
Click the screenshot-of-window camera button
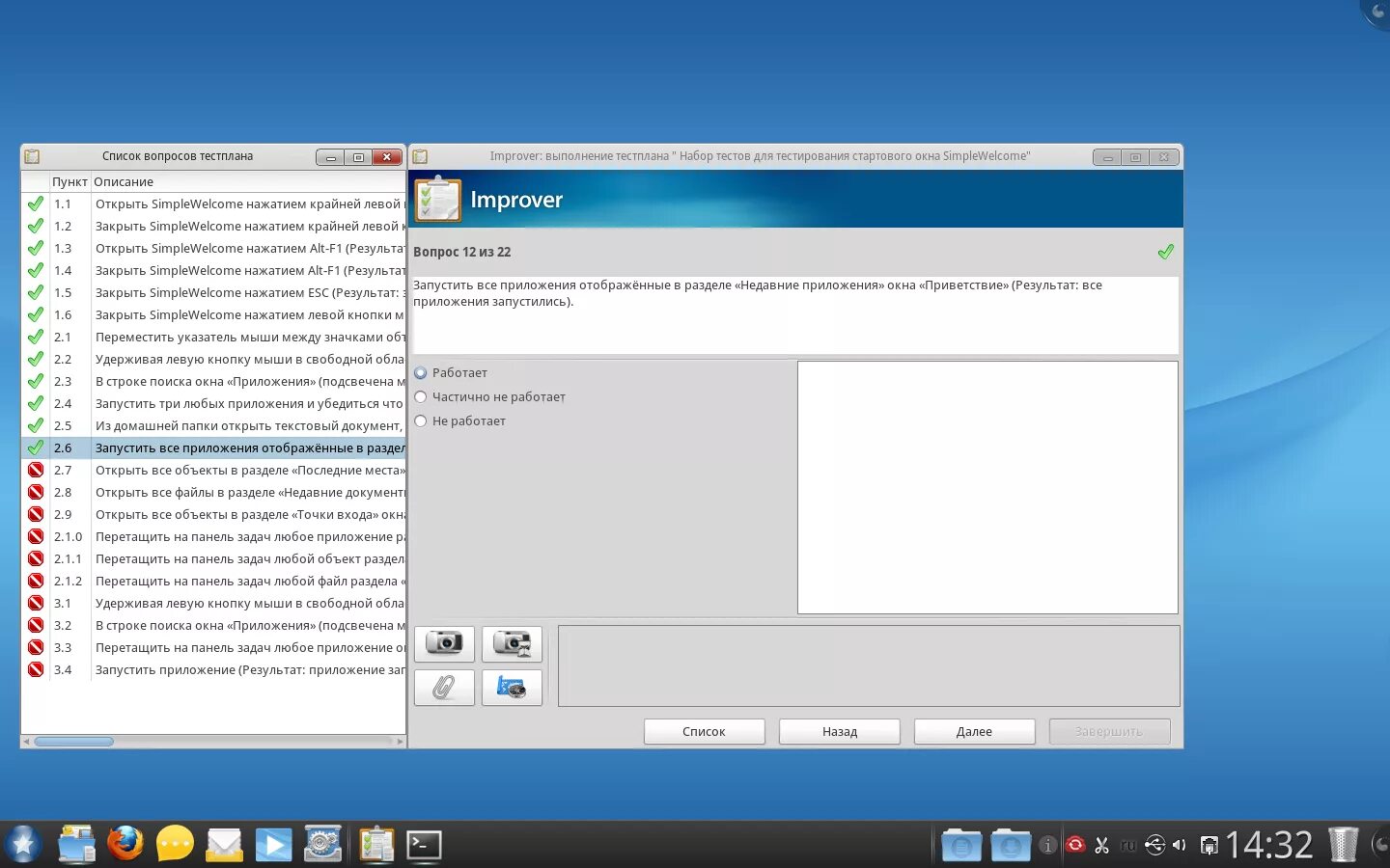tap(512, 643)
